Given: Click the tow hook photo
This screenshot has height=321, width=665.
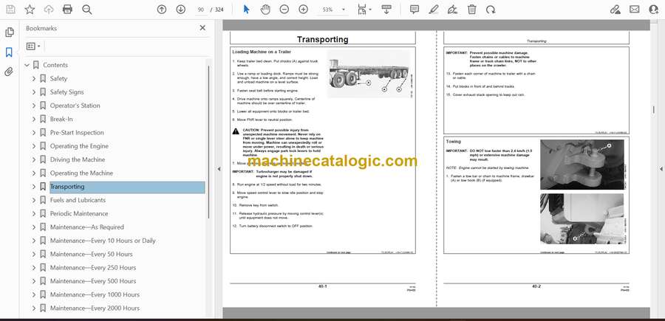Looking at the screenshot, I should tap(582, 218).
